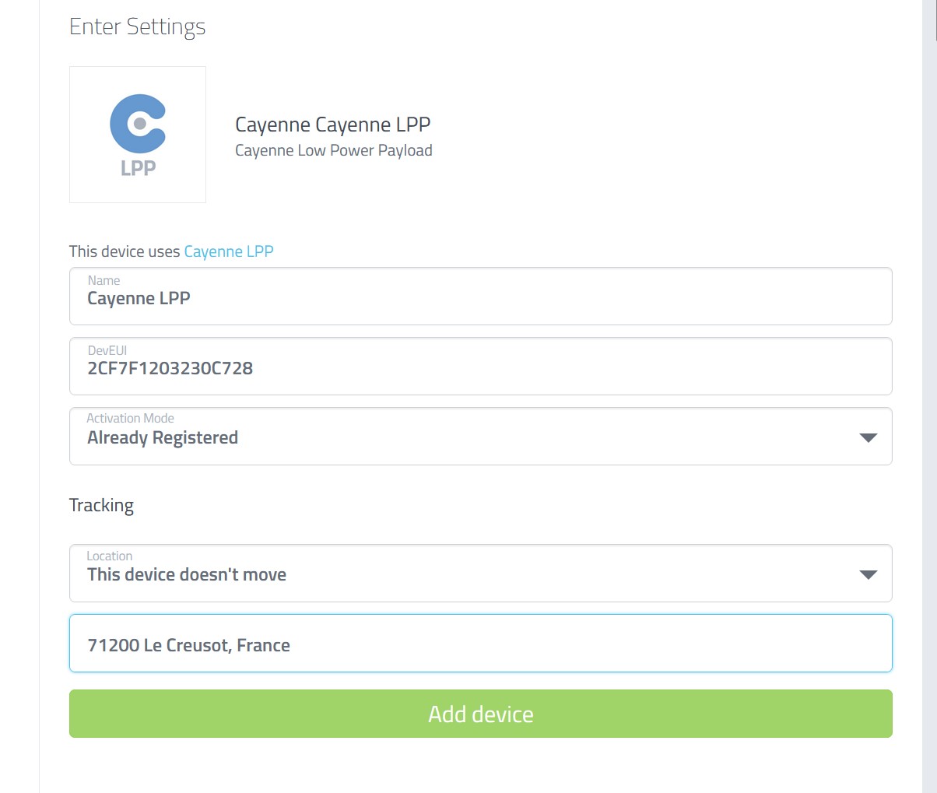Select the 'Enter Settings' heading text

138,26
